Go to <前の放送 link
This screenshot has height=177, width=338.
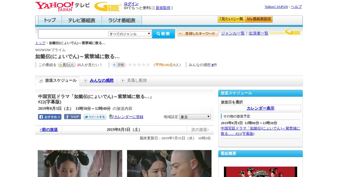pyautogui.click(x=49, y=130)
